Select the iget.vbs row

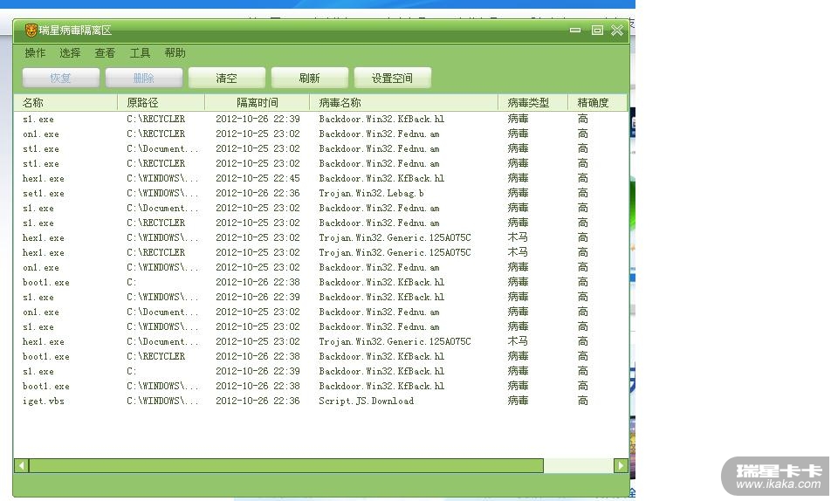320,401
